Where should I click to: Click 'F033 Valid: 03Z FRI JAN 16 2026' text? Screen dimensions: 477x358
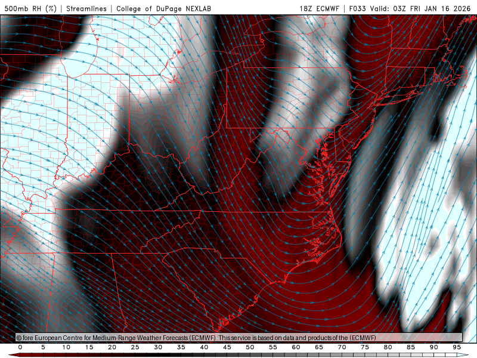click(410, 8)
